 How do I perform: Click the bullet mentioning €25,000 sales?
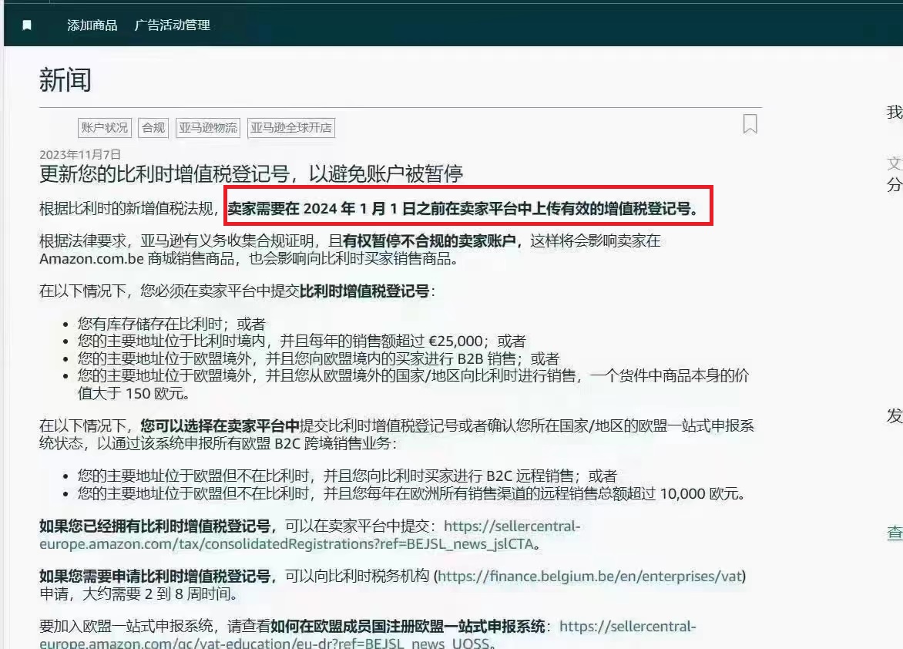click(302, 341)
